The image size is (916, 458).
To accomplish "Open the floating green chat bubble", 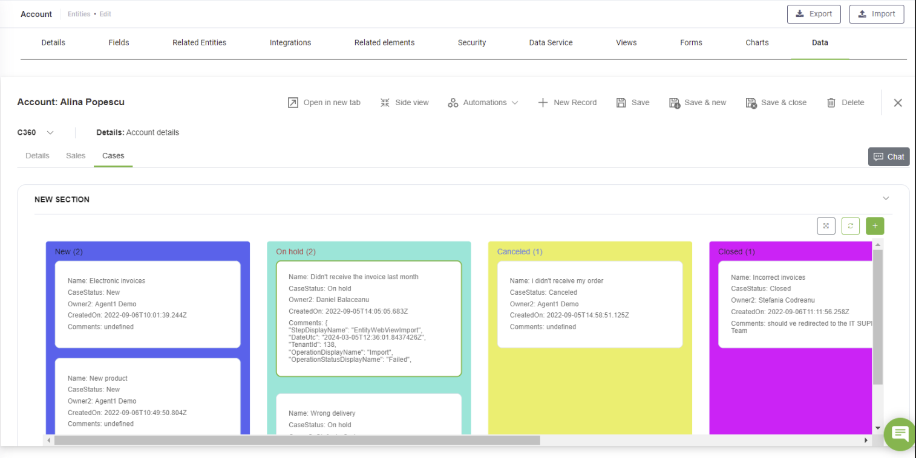I will [x=900, y=433].
